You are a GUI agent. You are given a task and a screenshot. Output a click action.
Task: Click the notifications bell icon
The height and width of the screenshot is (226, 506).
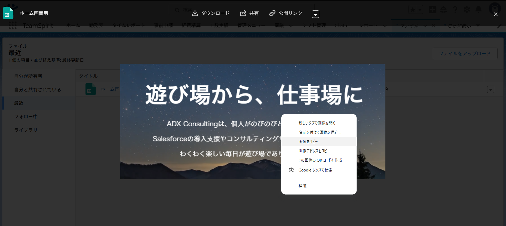coord(478,10)
